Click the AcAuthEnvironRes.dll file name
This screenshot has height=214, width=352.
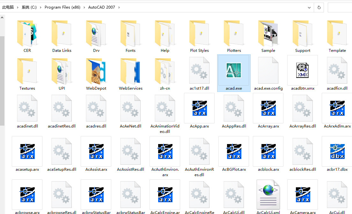[199, 172]
